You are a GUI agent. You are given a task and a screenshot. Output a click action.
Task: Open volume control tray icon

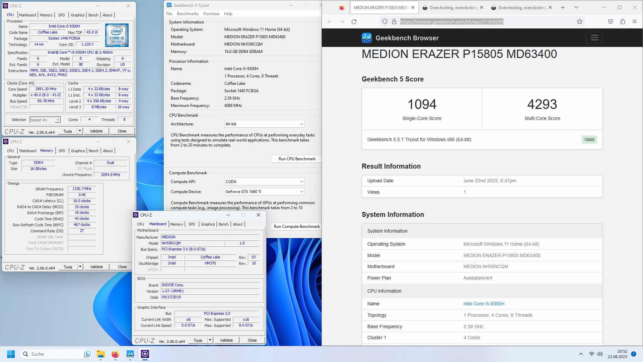click(600, 354)
